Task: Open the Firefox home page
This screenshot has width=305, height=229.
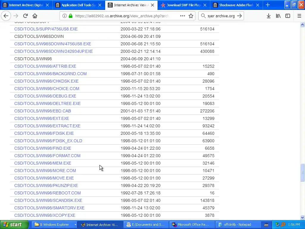Action: (x=35, y=16)
